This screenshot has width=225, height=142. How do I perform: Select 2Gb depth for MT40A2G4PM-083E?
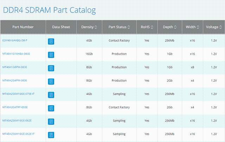coord(169,81)
